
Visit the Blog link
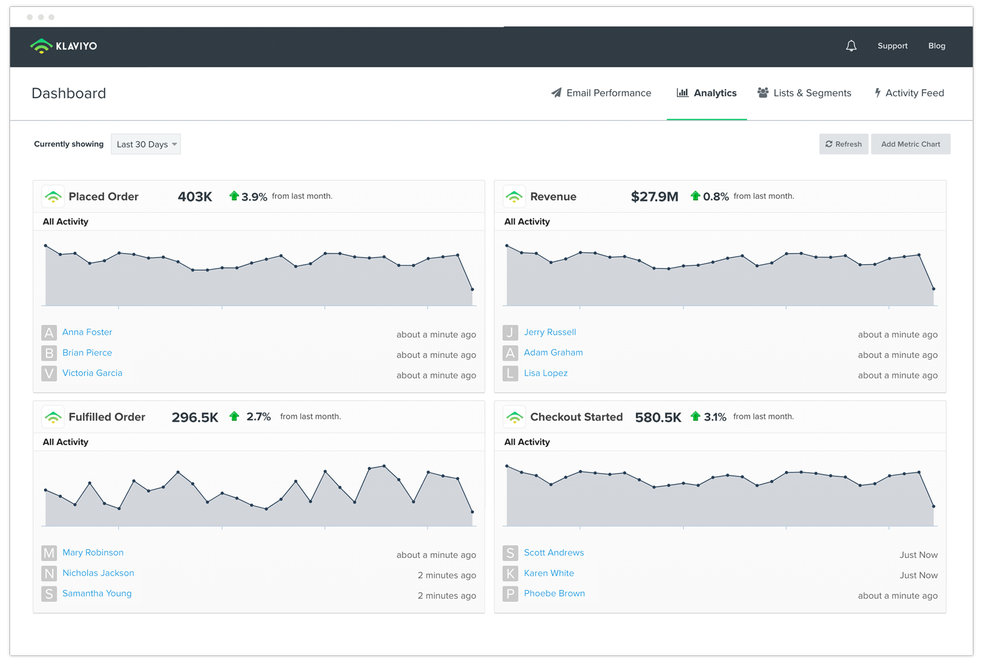(x=937, y=46)
